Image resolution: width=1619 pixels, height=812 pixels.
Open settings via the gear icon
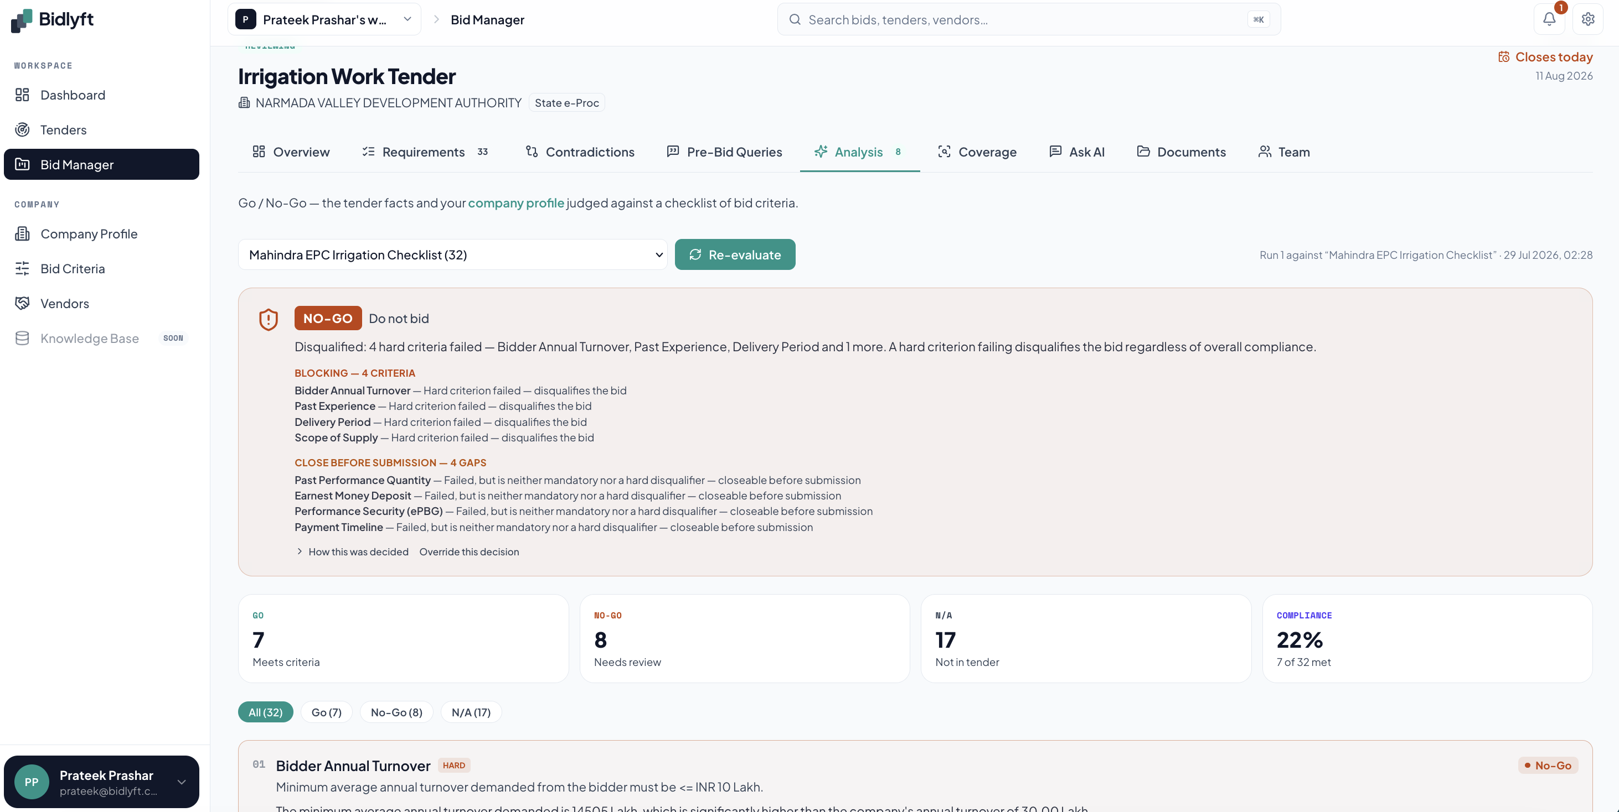click(1588, 19)
